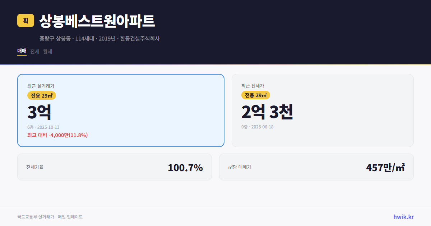Click the 457만/㎡ price per area value

point(385,167)
